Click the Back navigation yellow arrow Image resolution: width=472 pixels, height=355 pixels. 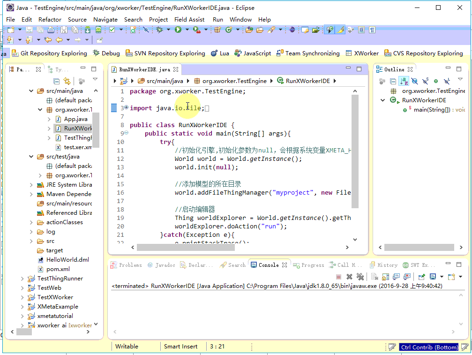59,39
